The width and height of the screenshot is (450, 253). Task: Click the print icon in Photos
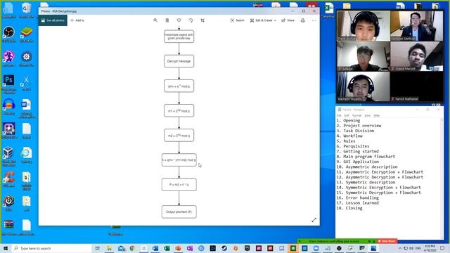(x=302, y=20)
